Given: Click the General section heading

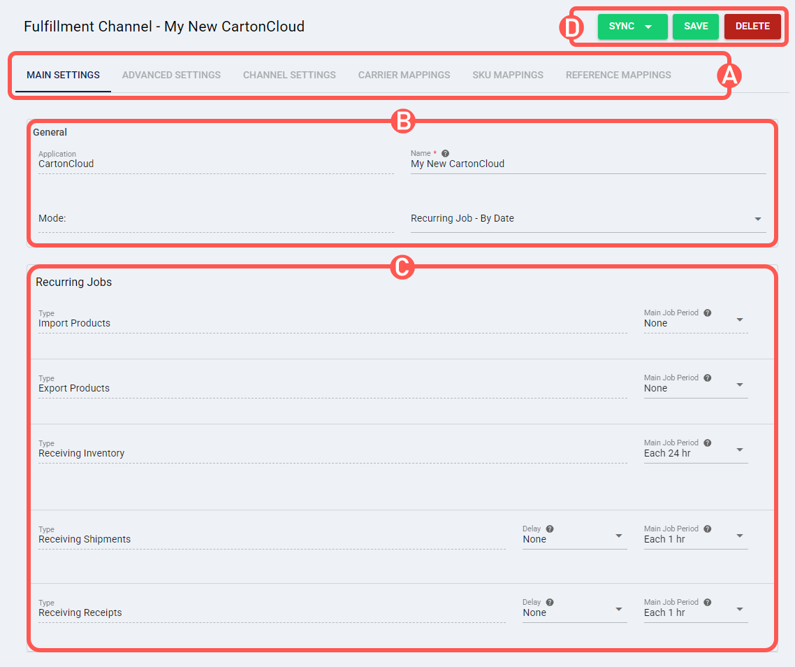Looking at the screenshot, I should coord(50,132).
